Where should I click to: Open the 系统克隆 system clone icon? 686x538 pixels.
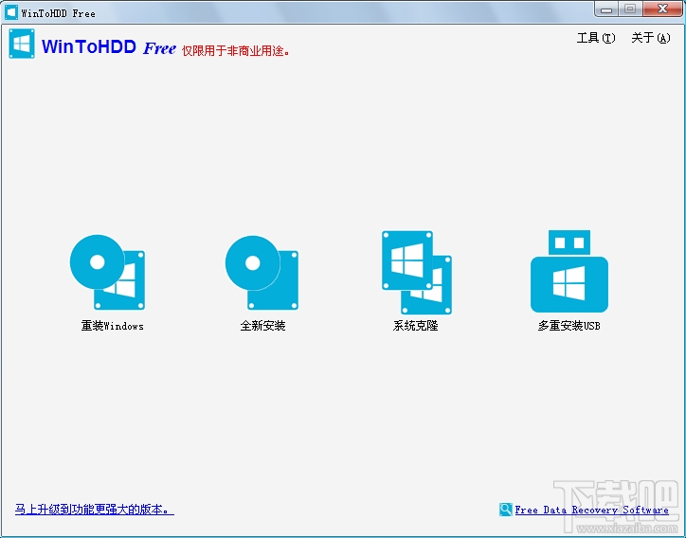[417, 272]
